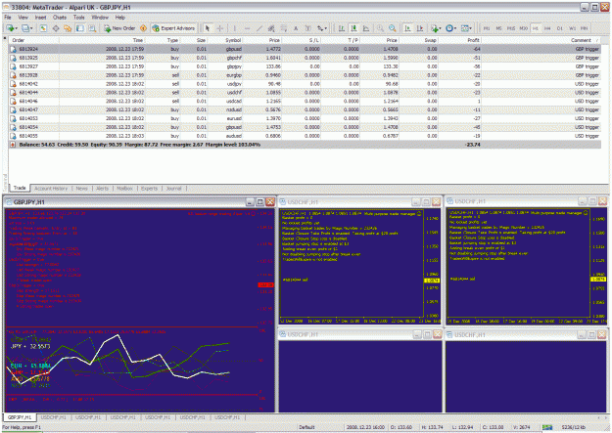Toggle the Expert Advisors button
Image resolution: width=612 pixels, height=433 pixels.
point(173,28)
